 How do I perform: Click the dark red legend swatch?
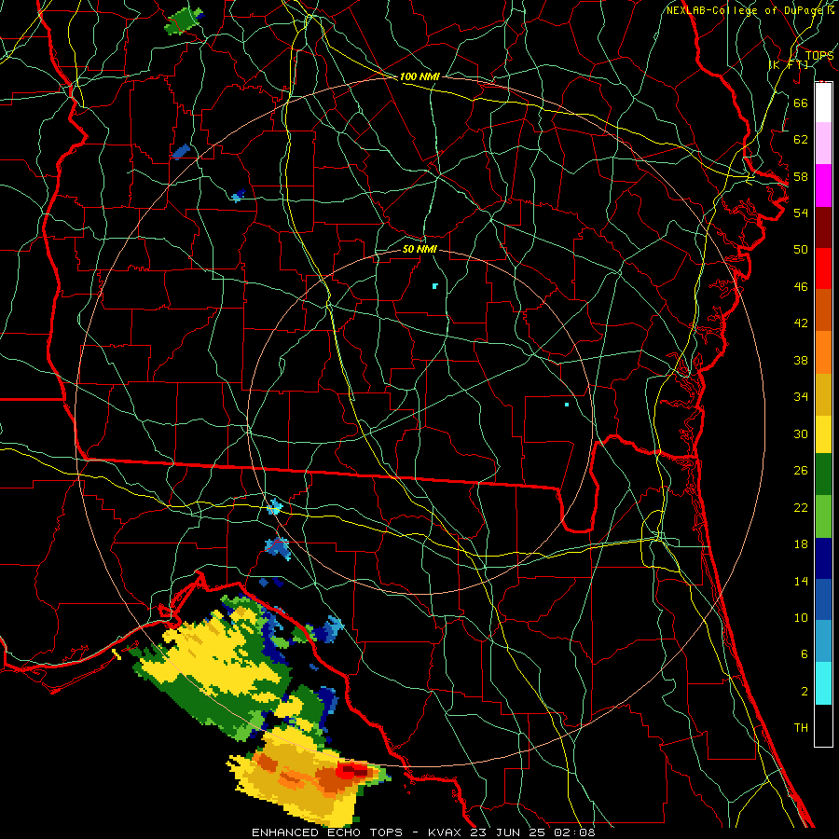click(823, 227)
